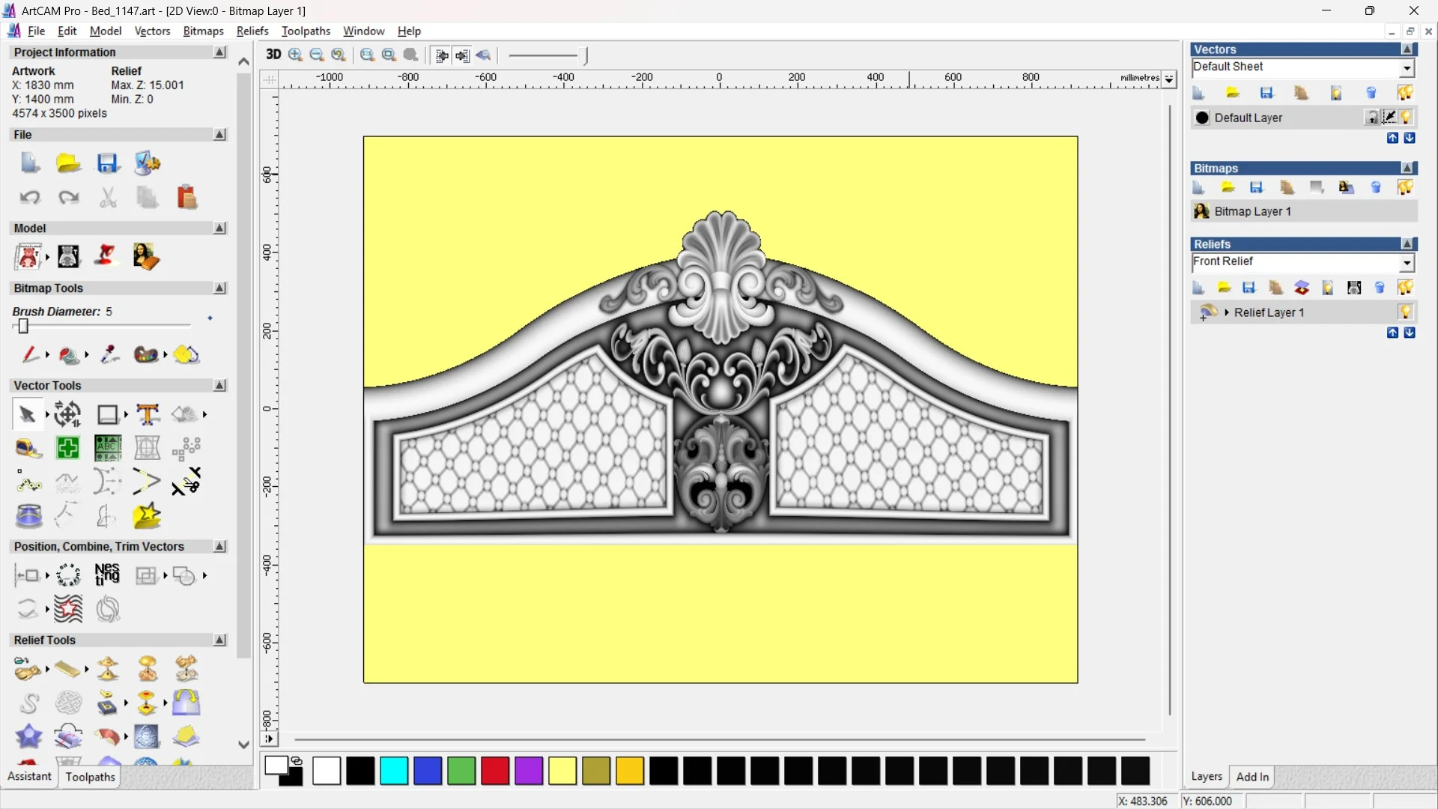Viewport: 1438px width, 809px height.
Task: Toggle Relief Layer 1 visibility bulb
Action: tap(1405, 312)
